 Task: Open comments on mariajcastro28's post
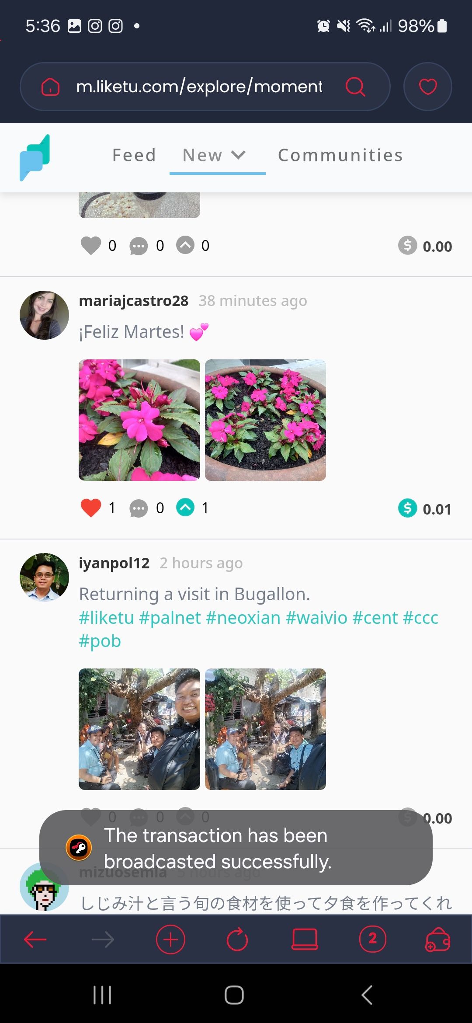[139, 508]
